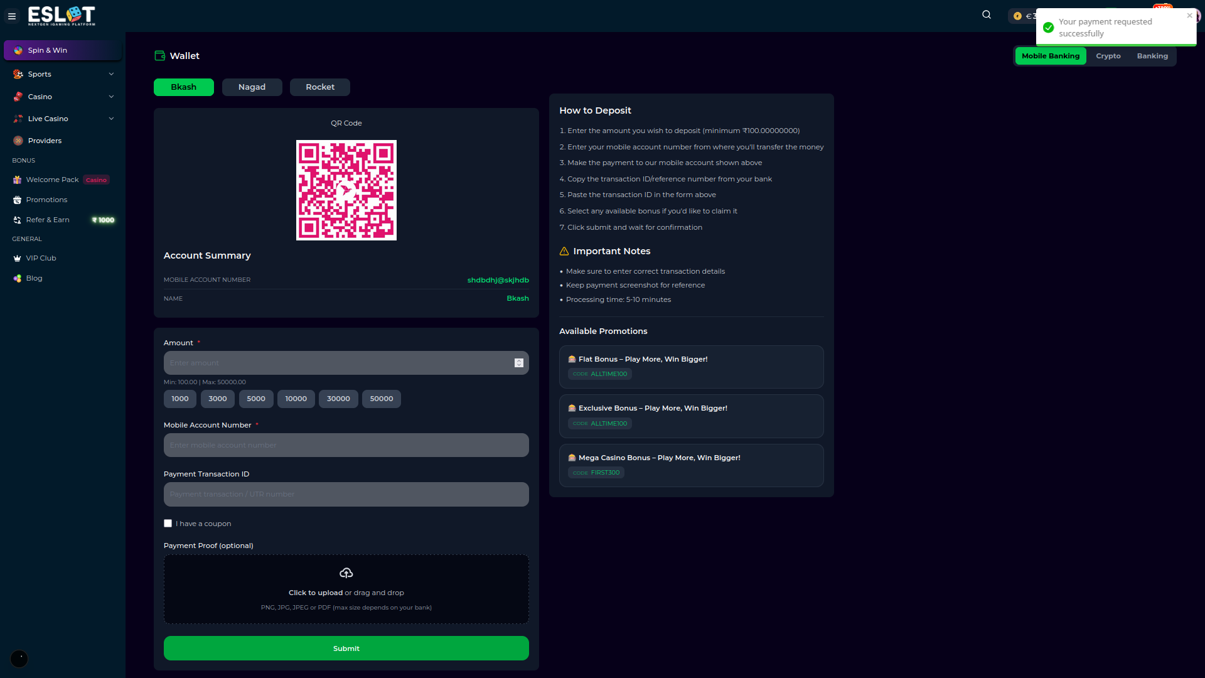Tick the I have a coupon checkbox
Viewport: 1205px width, 678px height.
[x=168, y=524]
